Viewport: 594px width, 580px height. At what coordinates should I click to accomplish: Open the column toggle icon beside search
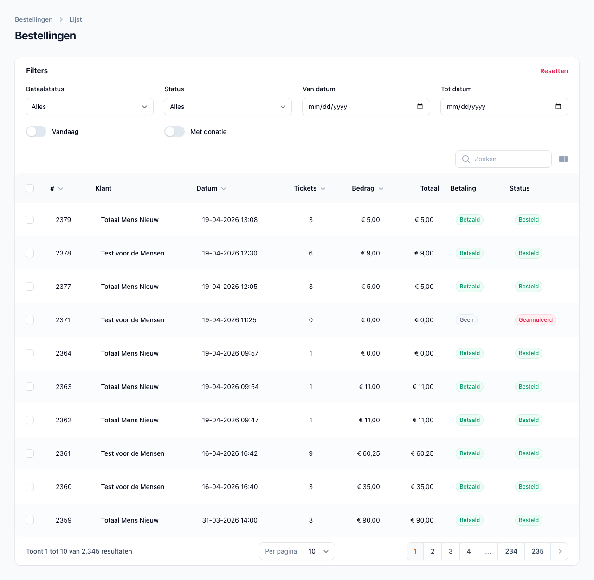pyautogui.click(x=563, y=159)
